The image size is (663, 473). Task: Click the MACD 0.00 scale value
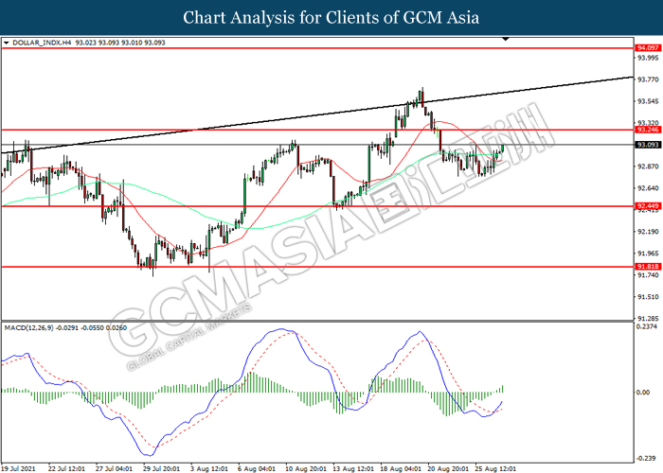[643, 393]
